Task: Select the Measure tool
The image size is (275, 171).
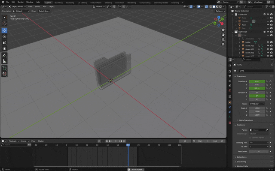Action: (x=4, y=61)
